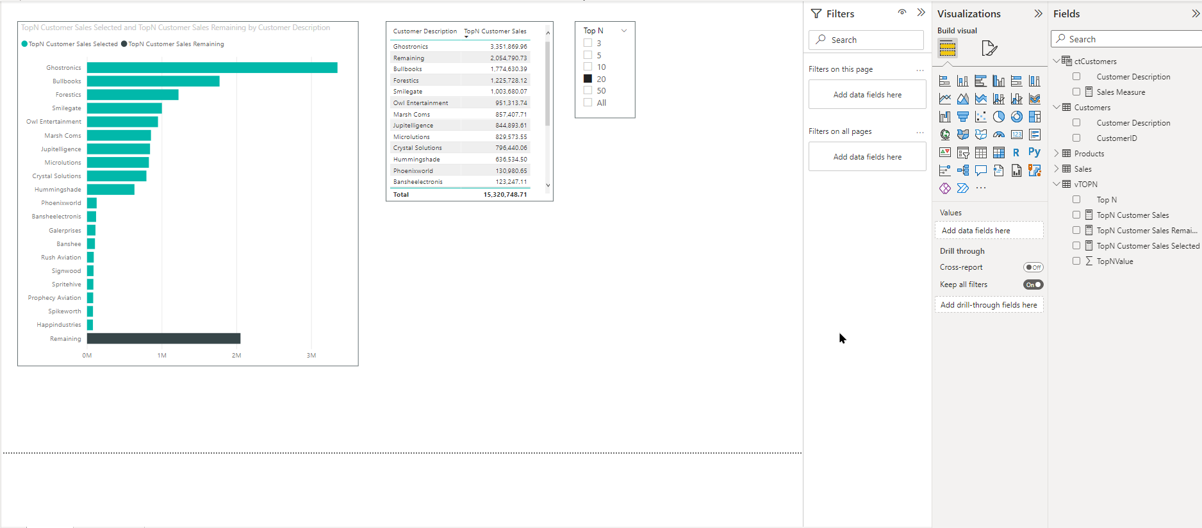The width and height of the screenshot is (1202, 528).
Task: Select the donut chart visual
Action: pyautogui.click(x=1016, y=117)
